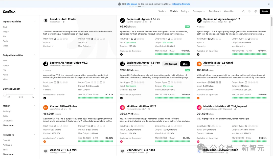Image resolution: width=273 pixels, height=159 pixels.
Task: Click the MiniMax M2.7 logo icon
Action: 122,108
